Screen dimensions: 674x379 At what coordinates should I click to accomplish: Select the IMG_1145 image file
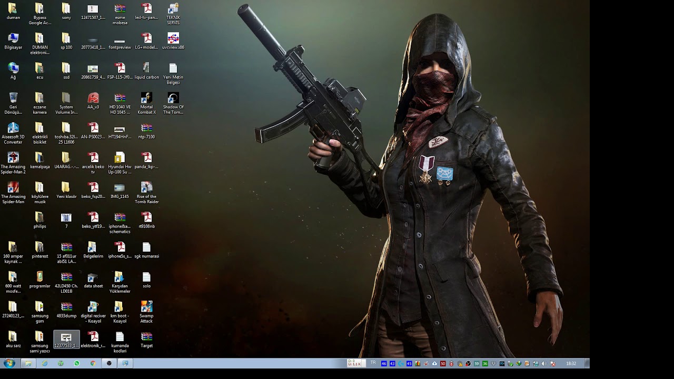[120, 191]
